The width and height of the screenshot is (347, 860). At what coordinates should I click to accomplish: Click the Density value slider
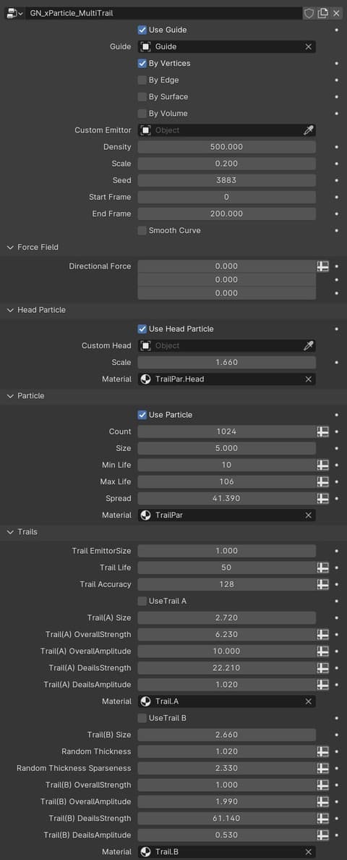tap(226, 147)
